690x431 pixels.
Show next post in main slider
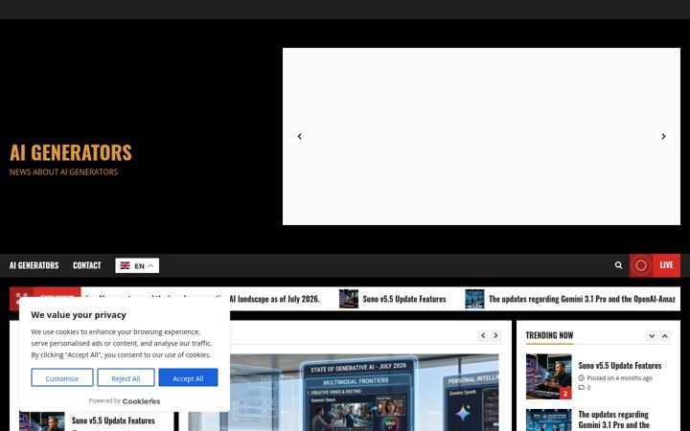click(x=496, y=335)
